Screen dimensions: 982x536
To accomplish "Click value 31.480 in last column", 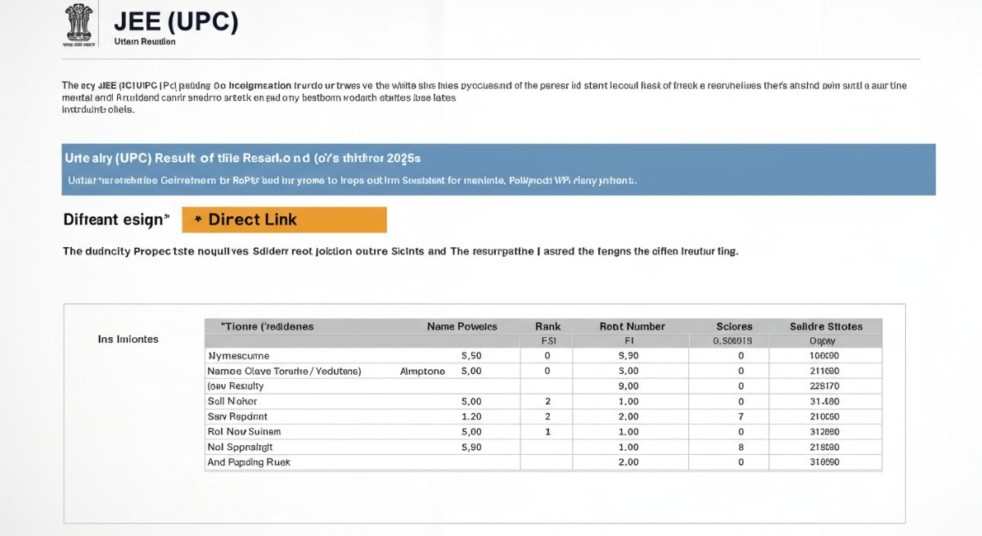I will pyautogui.click(x=823, y=401).
